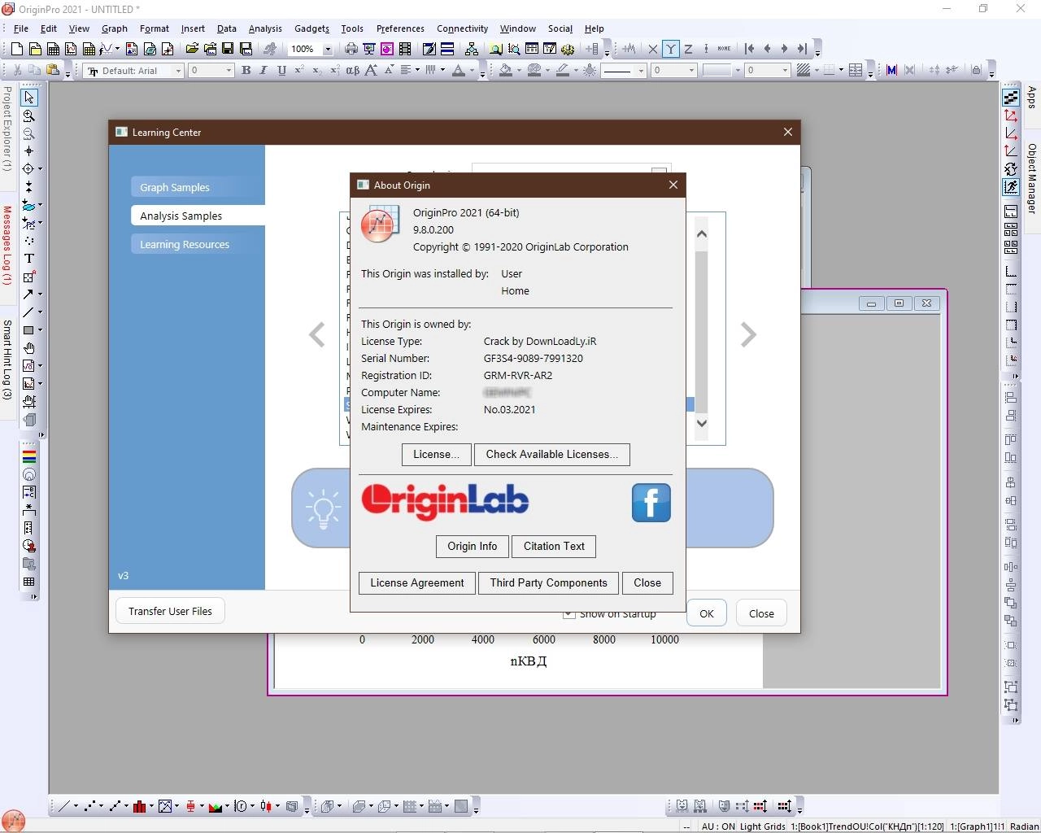Select the Arrow drawing tool

(28, 294)
